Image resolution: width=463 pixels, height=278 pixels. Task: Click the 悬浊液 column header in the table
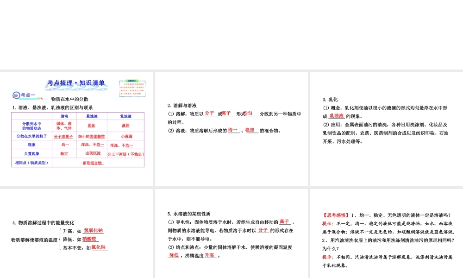[x=92, y=116]
